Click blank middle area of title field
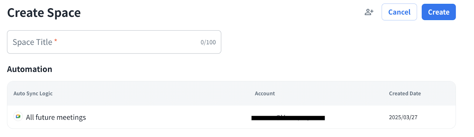 [x=127, y=42]
